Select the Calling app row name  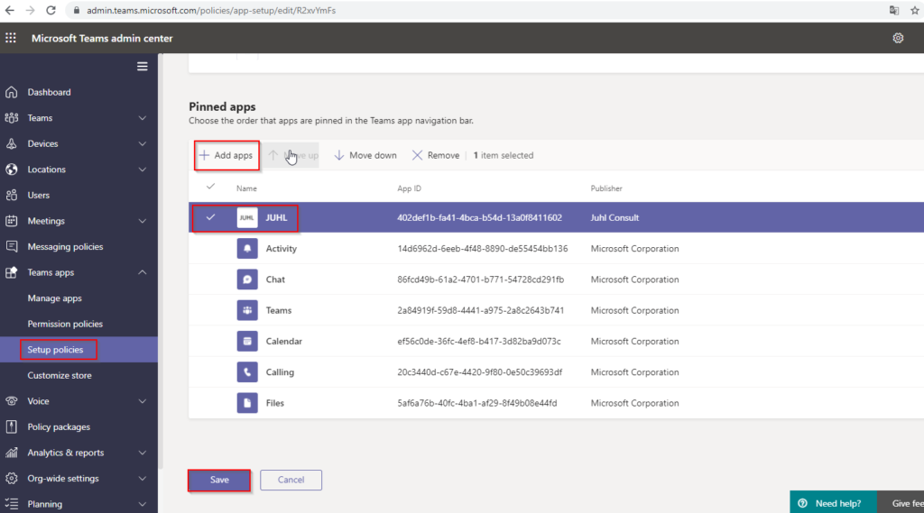280,372
